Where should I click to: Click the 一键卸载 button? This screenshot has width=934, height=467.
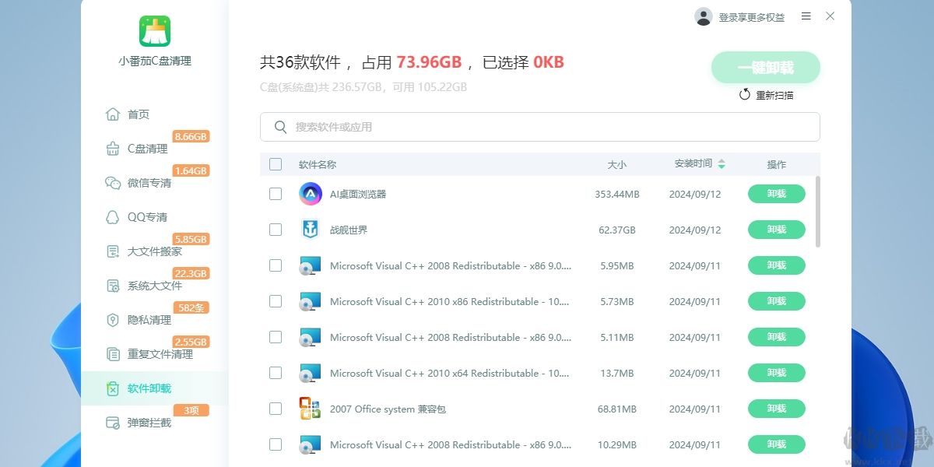766,68
